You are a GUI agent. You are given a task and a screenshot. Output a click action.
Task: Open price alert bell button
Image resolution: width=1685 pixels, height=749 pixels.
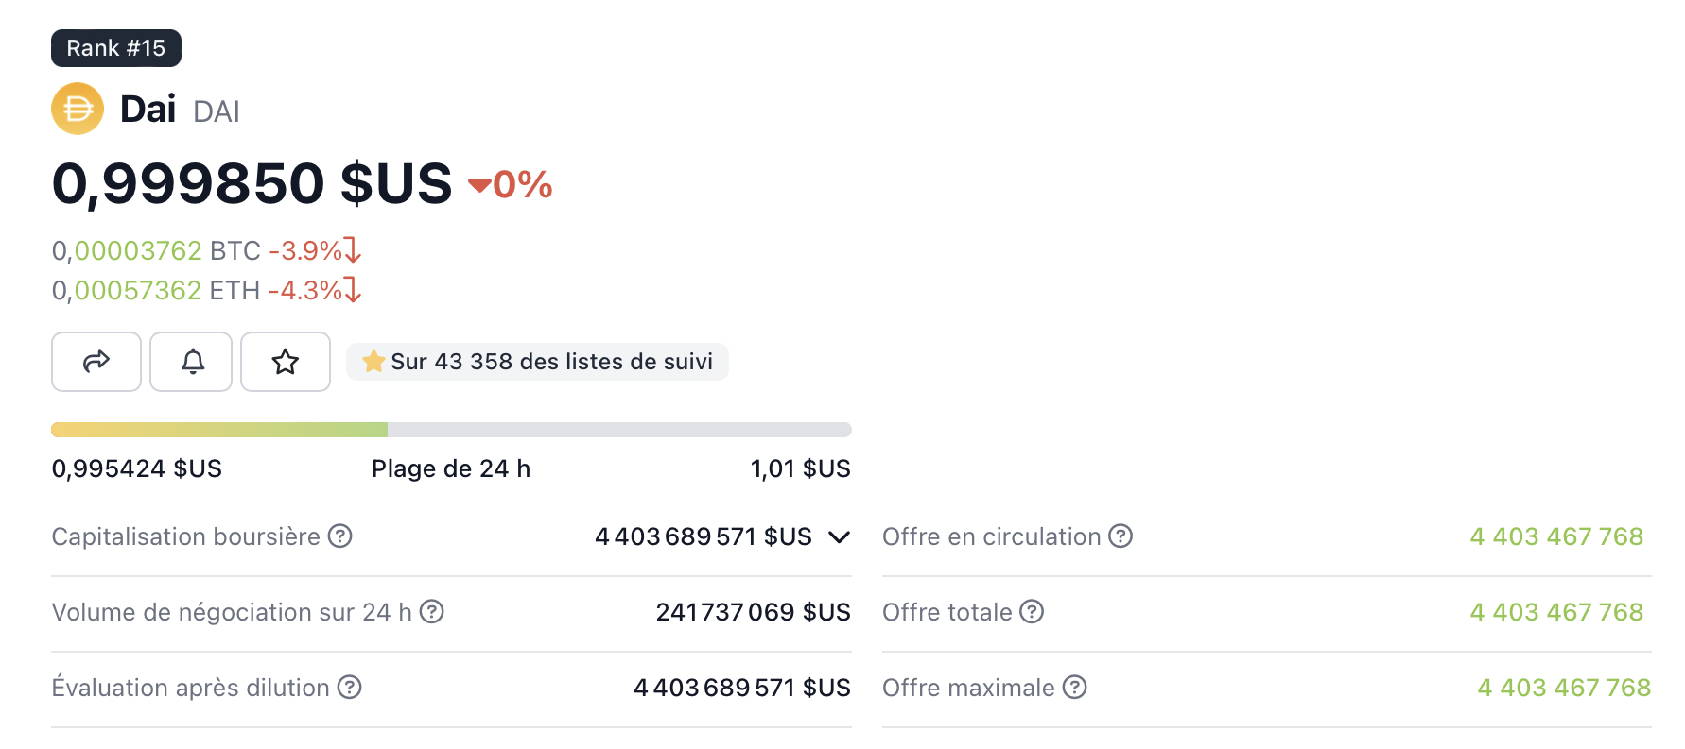[x=191, y=362]
